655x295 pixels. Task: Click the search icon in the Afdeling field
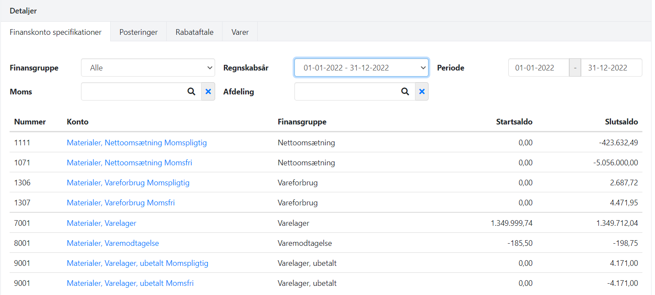coord(405,91)
